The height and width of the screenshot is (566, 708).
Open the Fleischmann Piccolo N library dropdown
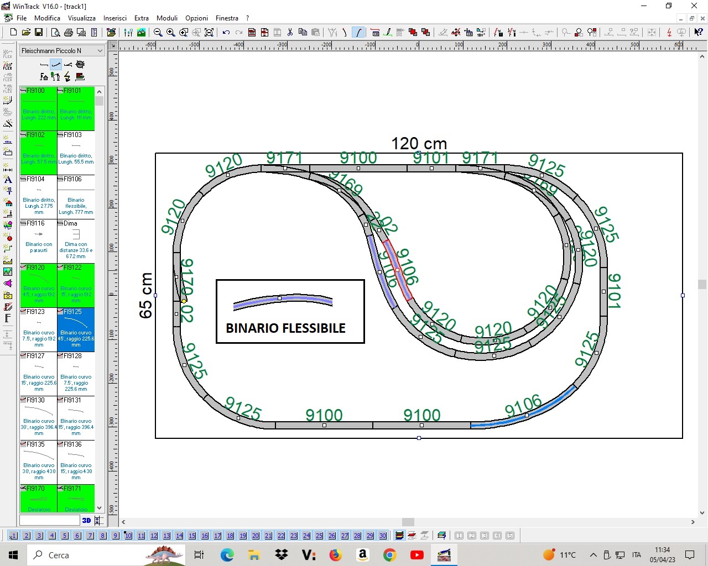(x=62, y=51)
